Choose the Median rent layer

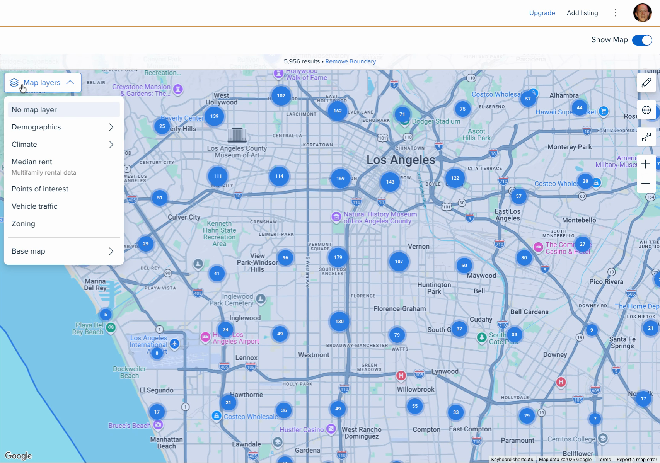tap(64, 167)
